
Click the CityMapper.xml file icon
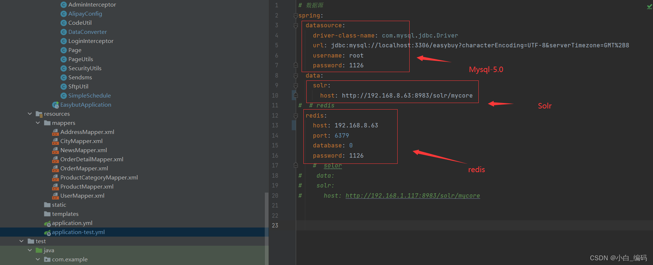pos(55,141)
